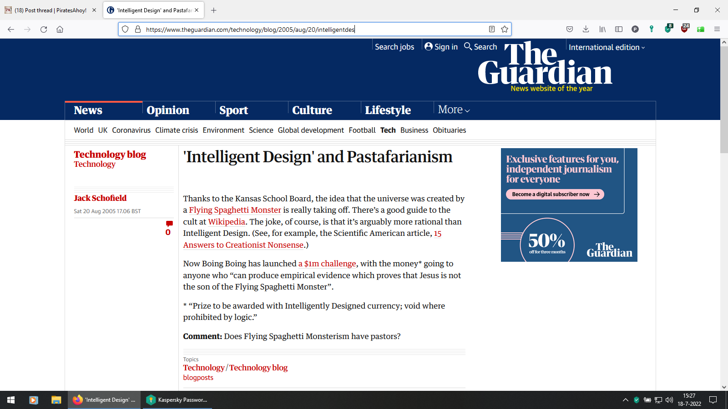Open 15 Answers to Creationist Nonsense link
Viewport: 728px width, 409px height.
[243, 245]
